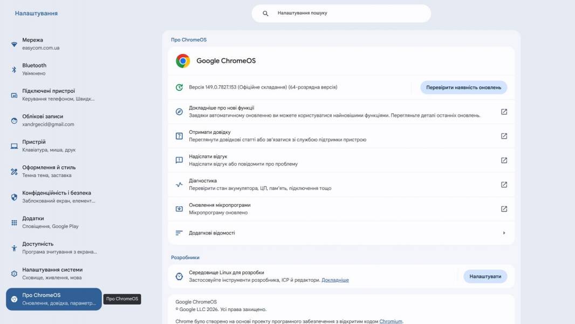Select Оформлення й стиль in sidebar
The image size is (575, 324).
[x=54, y=171]
